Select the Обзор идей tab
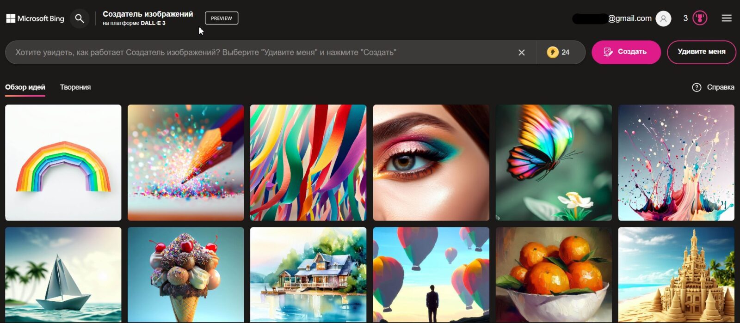 (25, 87)
